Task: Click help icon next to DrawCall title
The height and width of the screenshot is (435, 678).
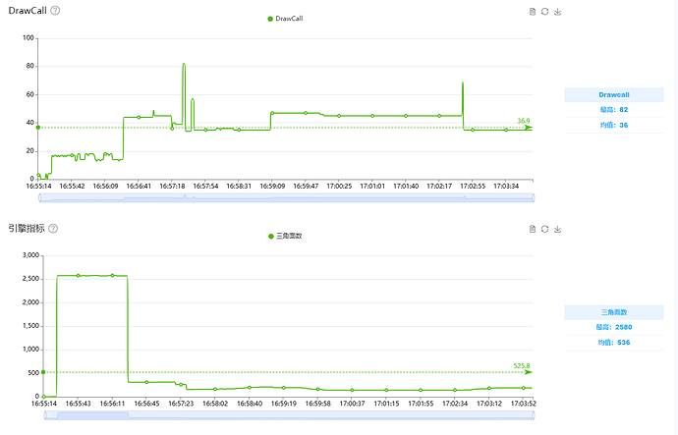Action: tap(55, 11)
